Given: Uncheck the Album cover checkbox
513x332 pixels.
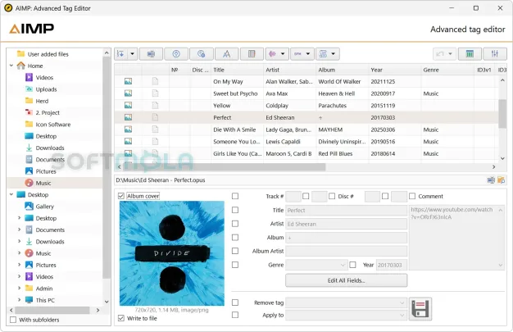Looking at the screenshot, I should [121, 196].
